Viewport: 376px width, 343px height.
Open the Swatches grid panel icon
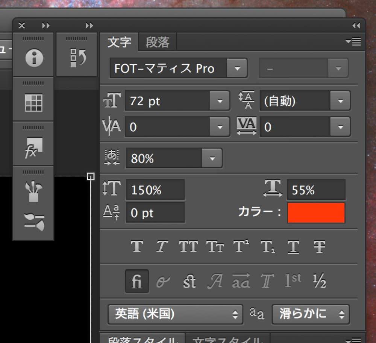(33, 103)
